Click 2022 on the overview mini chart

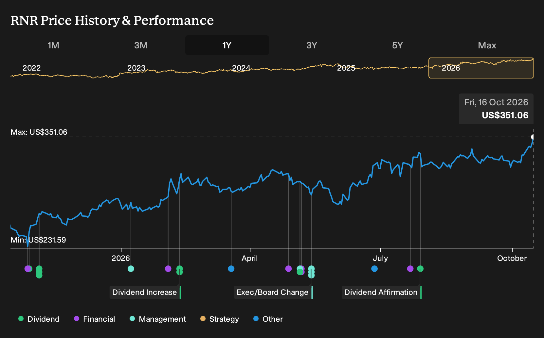[31, 68]
